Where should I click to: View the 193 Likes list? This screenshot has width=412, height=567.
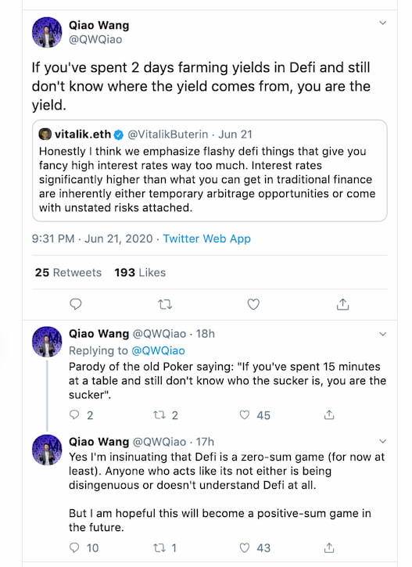pos(140,272)
